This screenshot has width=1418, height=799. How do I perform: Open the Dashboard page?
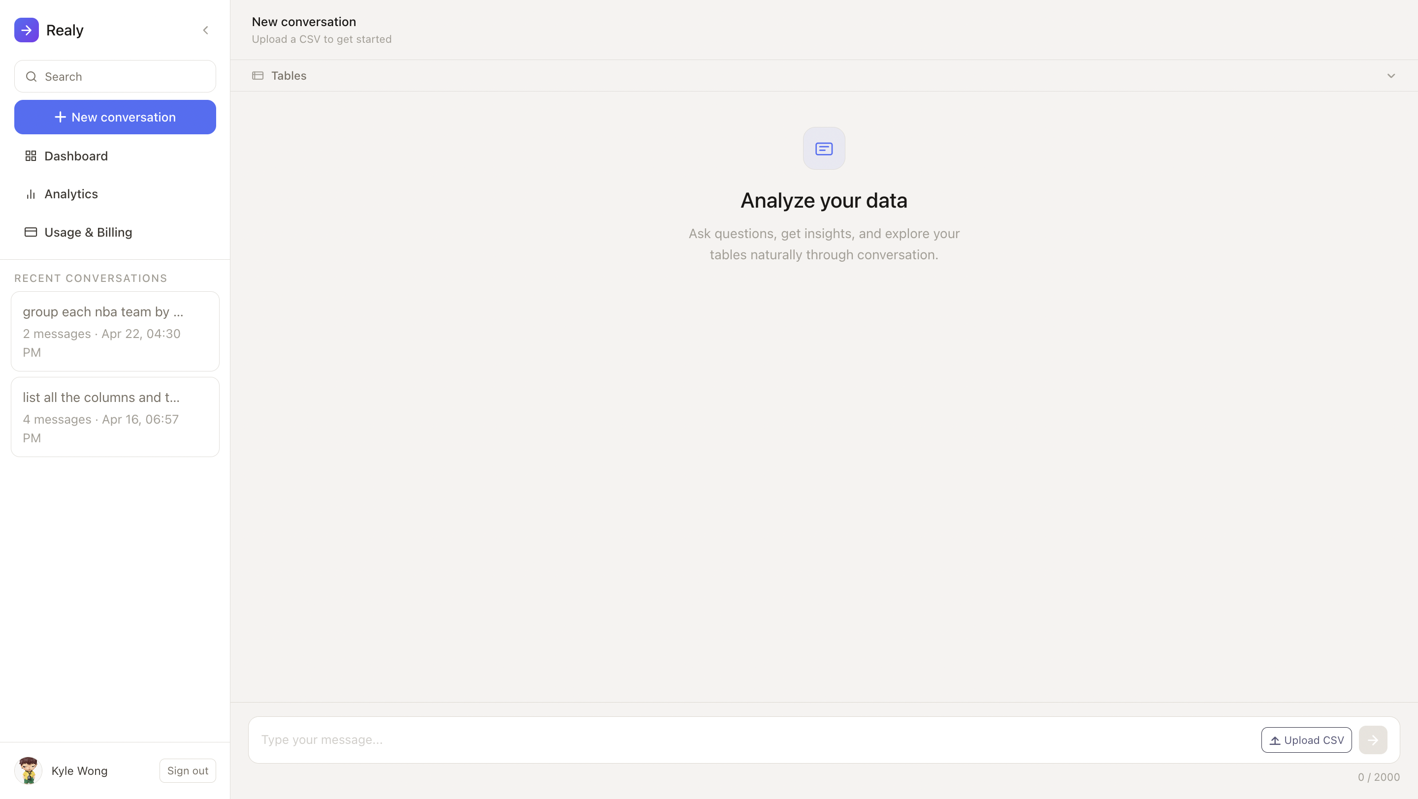[x=115, y=156]
